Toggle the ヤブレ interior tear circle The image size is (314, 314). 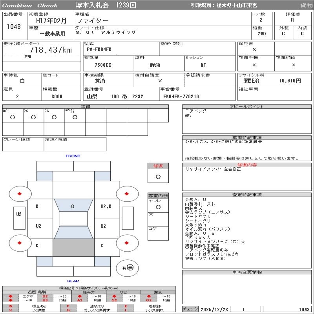158,206
